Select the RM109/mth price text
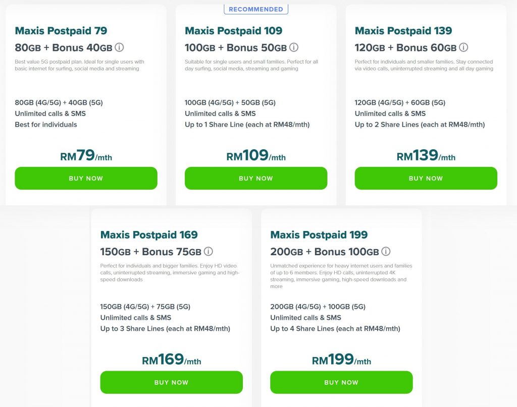Viewport: 517px width, 407px height. pos(256,155)
